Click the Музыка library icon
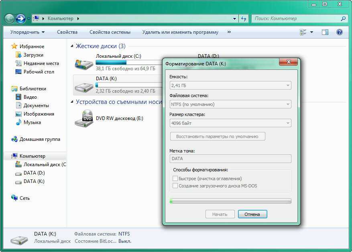352x252 pixels. (18, 122)
